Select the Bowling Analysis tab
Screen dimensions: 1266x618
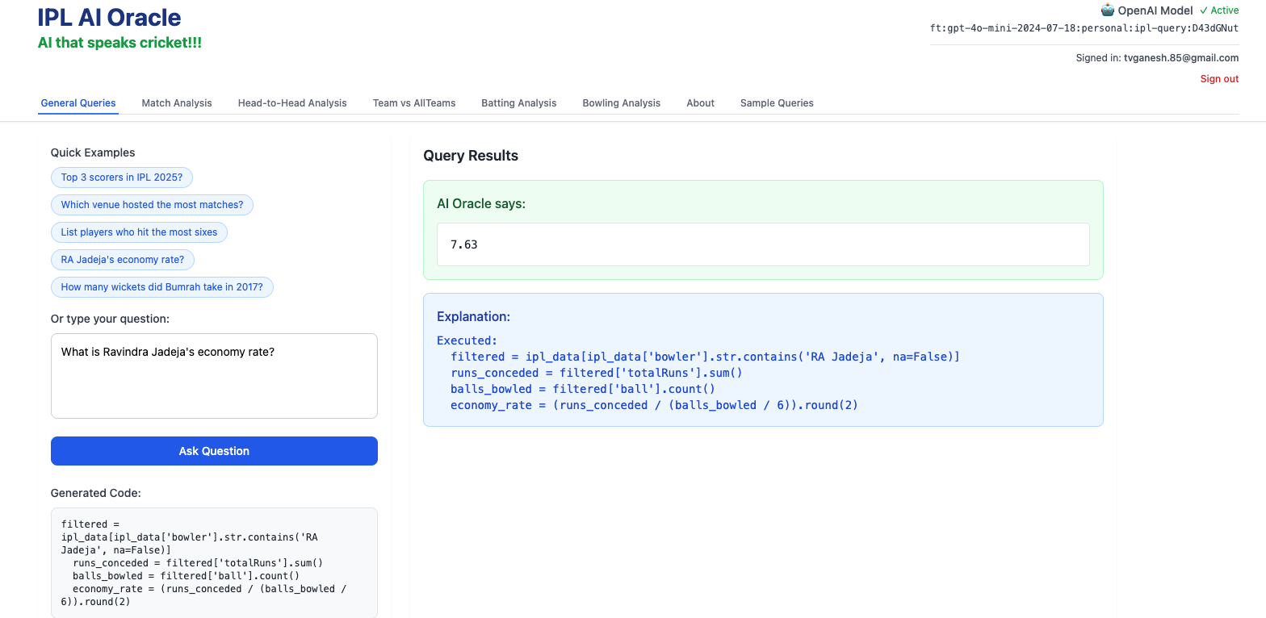pos(621,103)
